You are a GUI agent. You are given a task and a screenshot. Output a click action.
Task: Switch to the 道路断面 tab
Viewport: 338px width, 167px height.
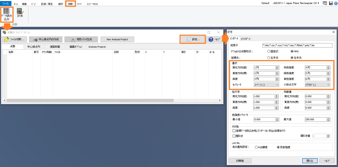click(55, 47)
